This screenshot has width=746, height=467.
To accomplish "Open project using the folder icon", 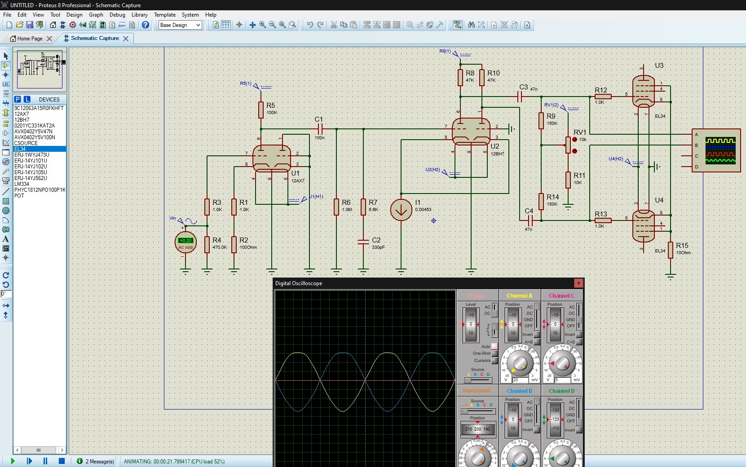I will click(x=19, y=25).
